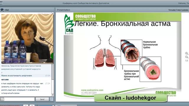Reset presentation zoom with the 1:1 control
The width and height of the screenshot is (189, 106).
187,61
